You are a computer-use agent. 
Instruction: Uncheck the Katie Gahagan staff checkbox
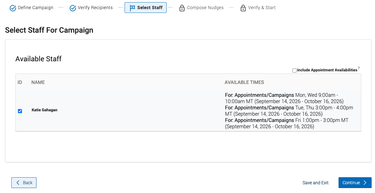click(x=20, y=111)
